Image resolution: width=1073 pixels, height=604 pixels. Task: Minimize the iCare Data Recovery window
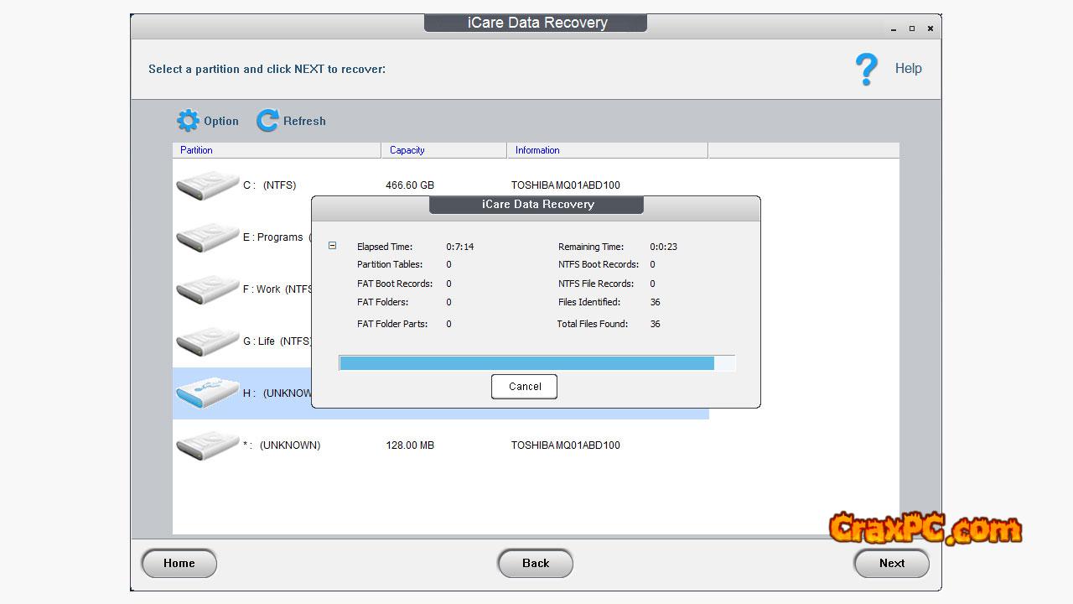pyautogui.click(x=894, y=29)
